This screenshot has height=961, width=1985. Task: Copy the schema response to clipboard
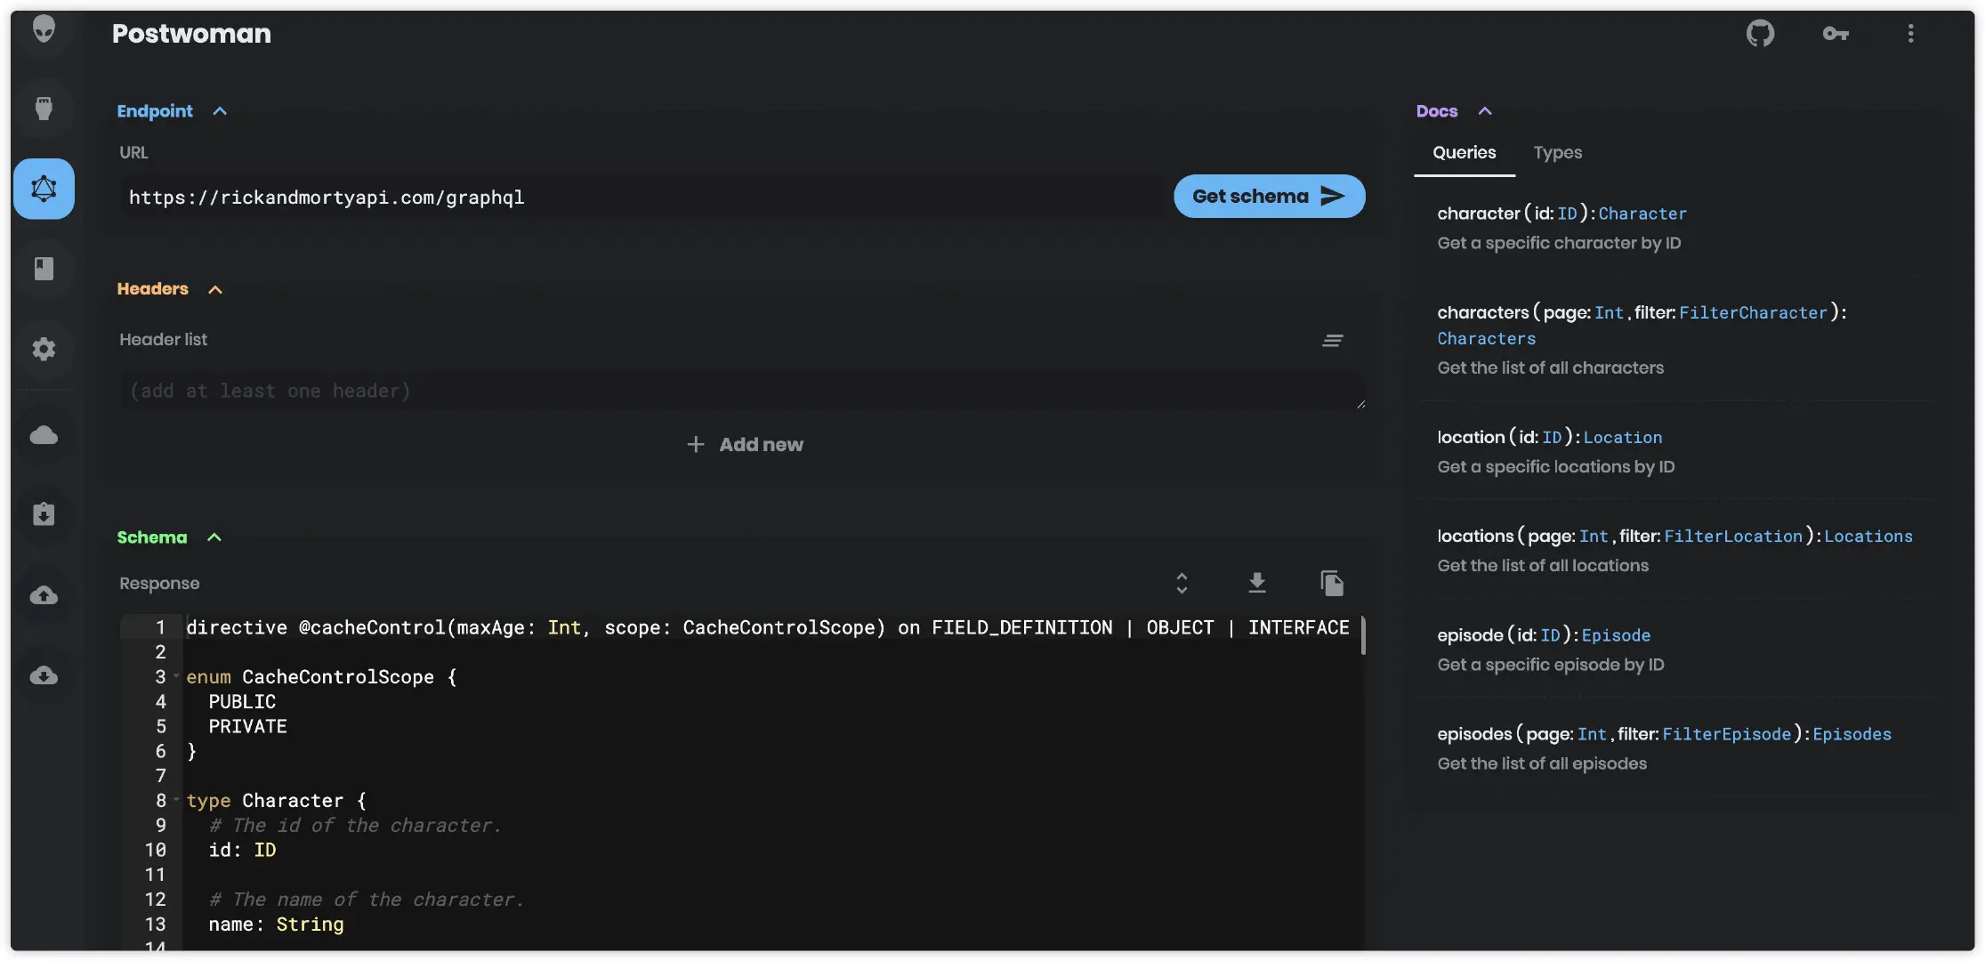(1332, 583)
